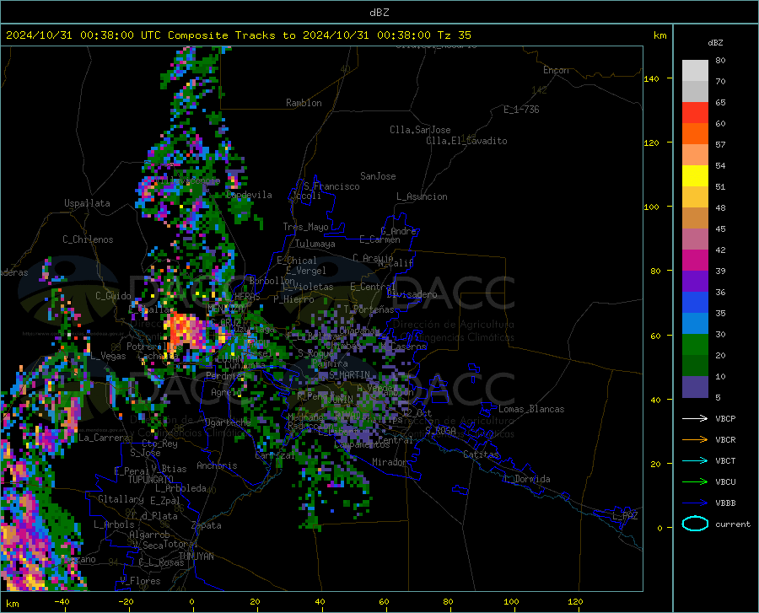Viewport: 759px width, 613px height.
Task: Click the cyan 'current' ellipse legend icon
Action: [x=695, y=524]
